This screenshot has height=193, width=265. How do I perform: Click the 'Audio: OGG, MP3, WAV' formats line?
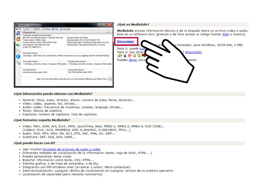[x=69, y=134]
